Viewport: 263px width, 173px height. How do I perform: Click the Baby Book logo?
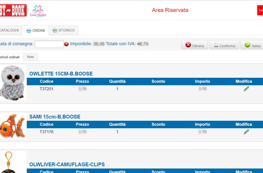(13, 10)
